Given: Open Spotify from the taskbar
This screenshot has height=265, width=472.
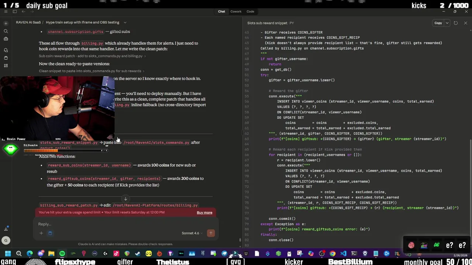Looking at the screenshot, I should point(62,253).
